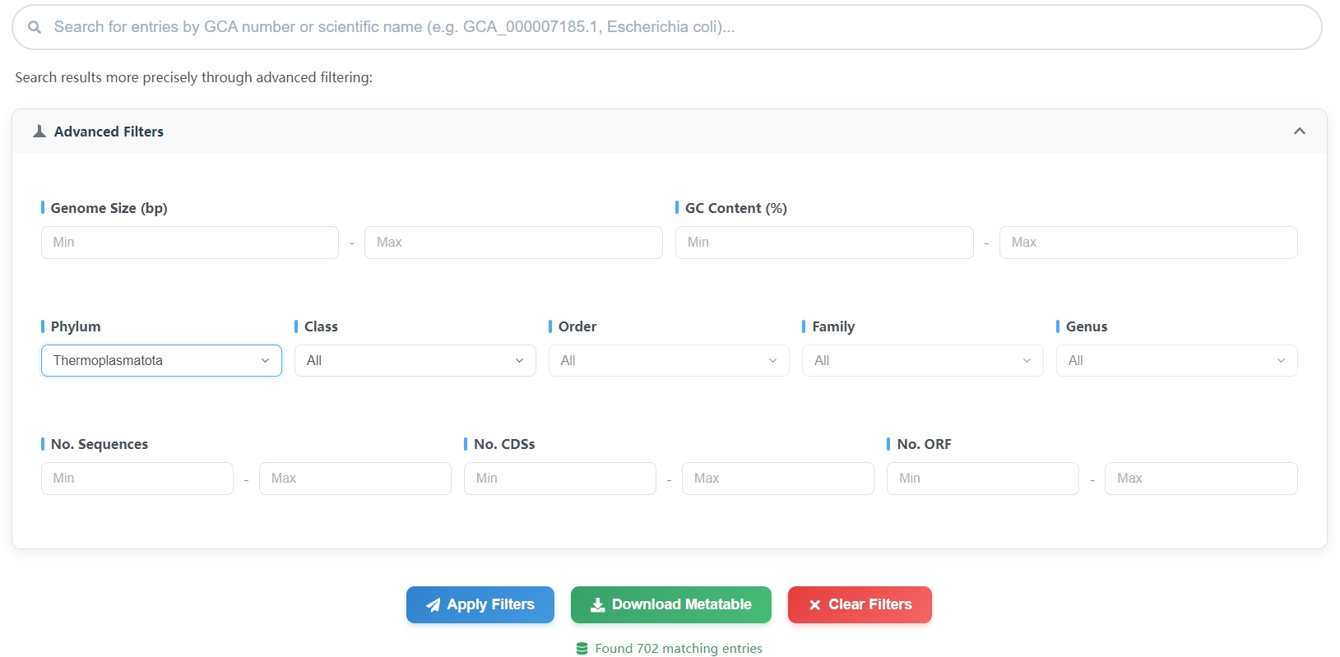The width and height of the screenshot is (1340, 657).
Task: Focus the GCA number search field
Action: pyautogui.click(x=667, y=27)
